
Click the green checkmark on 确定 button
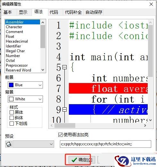tap(74, 160)
